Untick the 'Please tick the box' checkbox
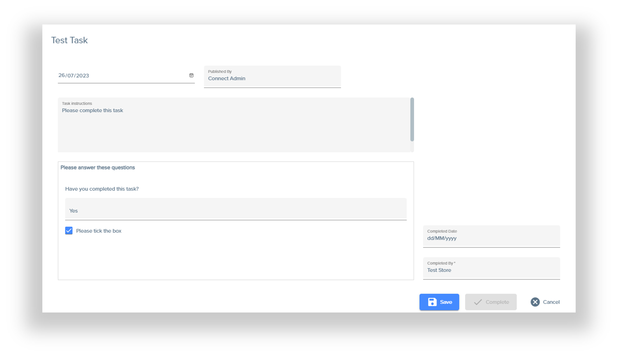 (x=69, y=231)
